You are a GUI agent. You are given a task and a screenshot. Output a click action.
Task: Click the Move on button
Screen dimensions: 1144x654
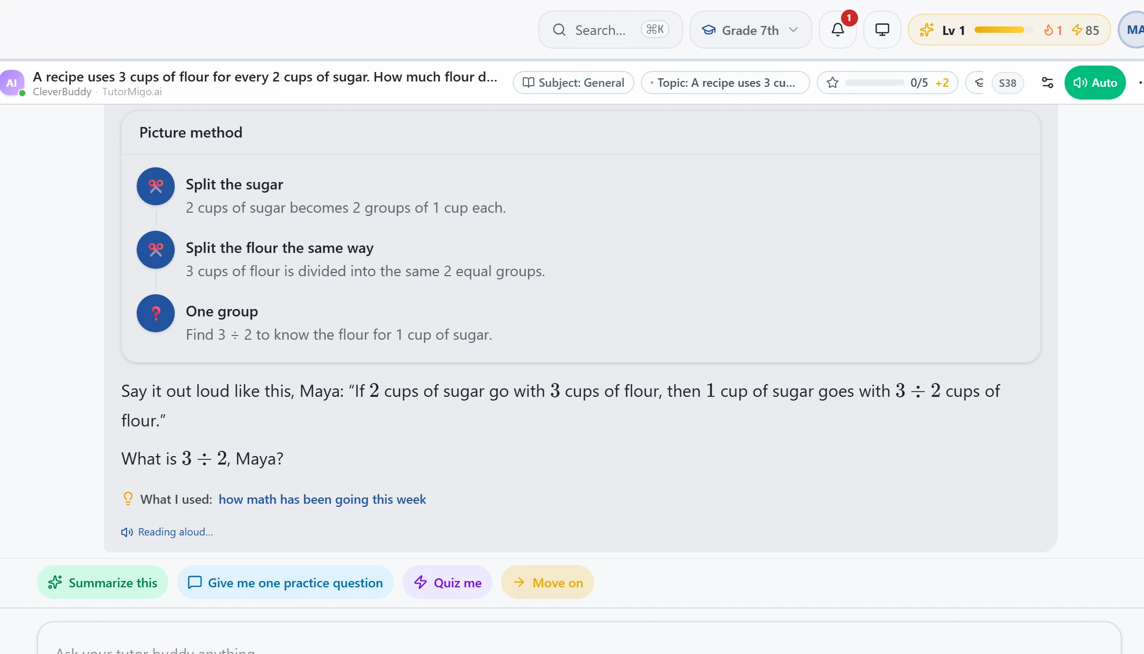[x=548, y=583]
